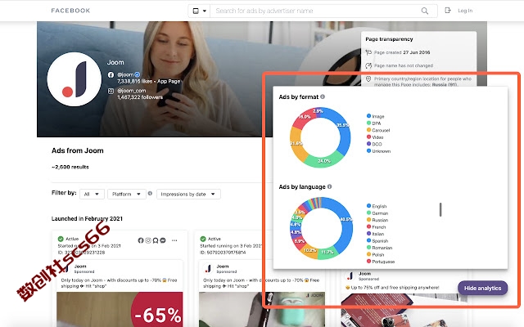524x327 pixels.
Task: Click the log in door icon
Action: (x=448, y=11)
